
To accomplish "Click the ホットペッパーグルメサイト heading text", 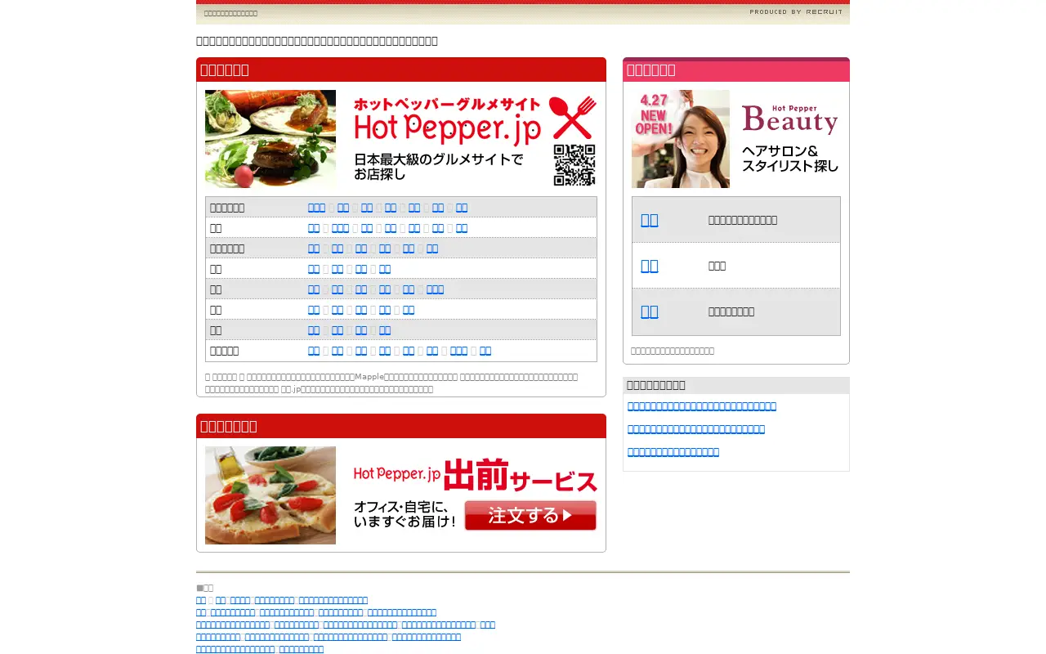I will [x=447, y=104].
